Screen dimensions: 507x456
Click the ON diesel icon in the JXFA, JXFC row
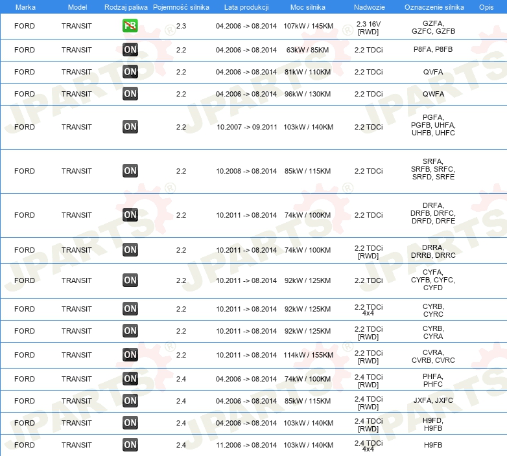[130, 400]
